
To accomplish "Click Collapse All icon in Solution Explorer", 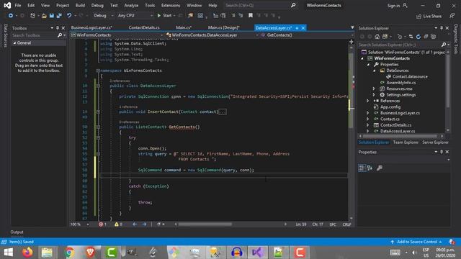I will coord(426,37).
